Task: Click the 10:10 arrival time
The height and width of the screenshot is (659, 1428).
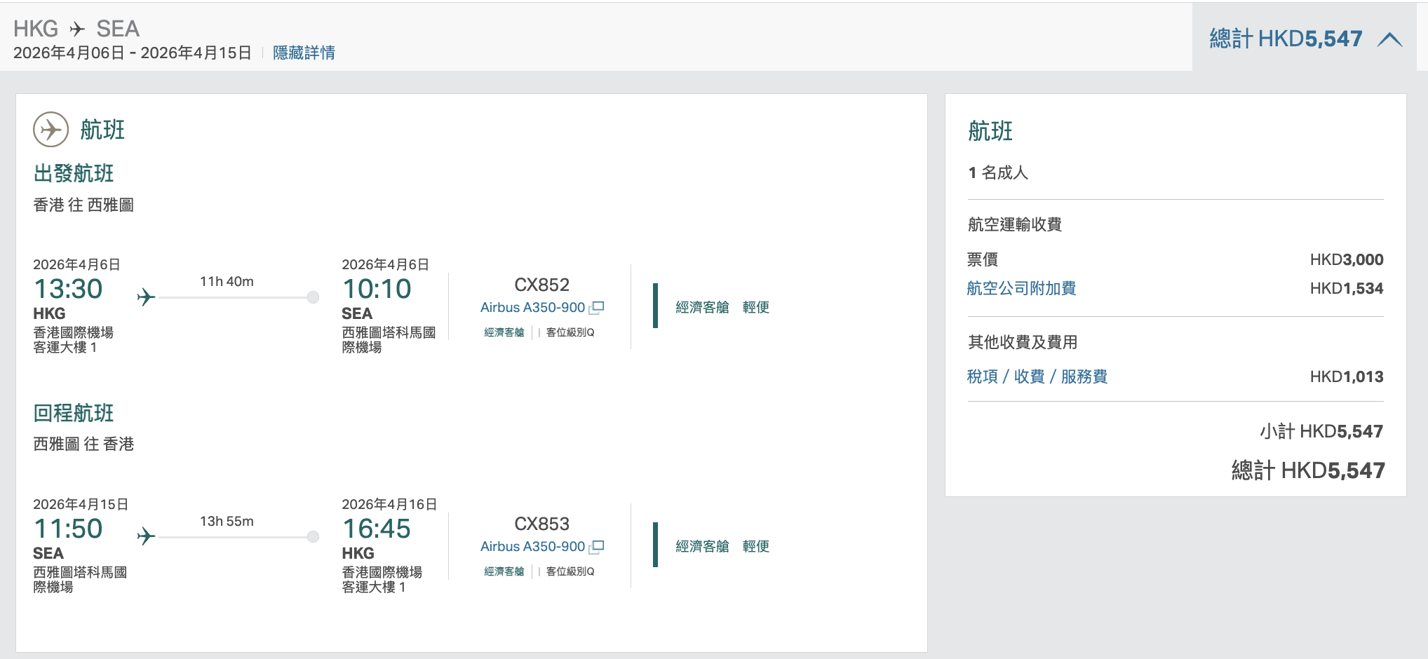Action: click(x=377, y=289)
